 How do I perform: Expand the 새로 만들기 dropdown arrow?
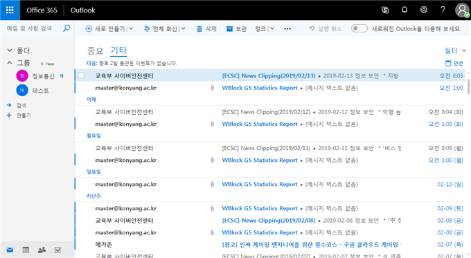coord(131,28)
